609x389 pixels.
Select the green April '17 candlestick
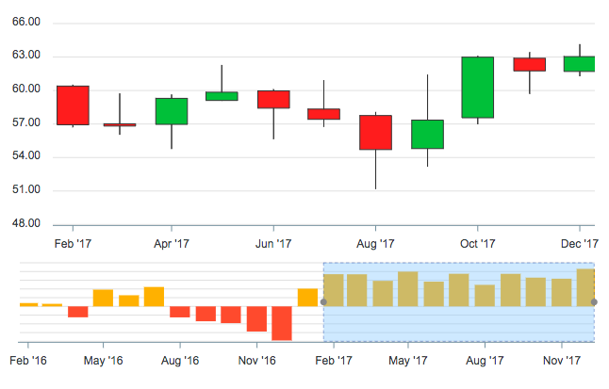pyautogui.click(x=172, y=111)
